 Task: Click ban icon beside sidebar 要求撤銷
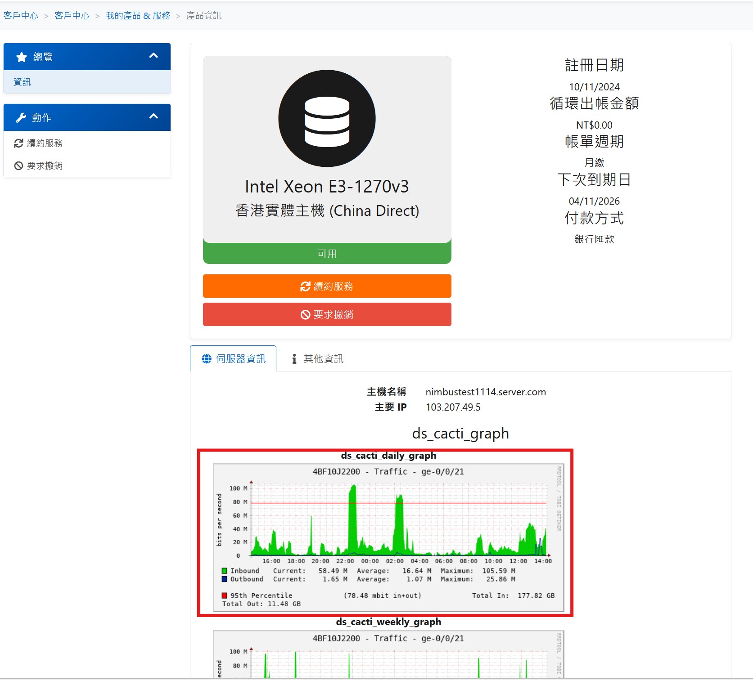click(x=18, y=165)
